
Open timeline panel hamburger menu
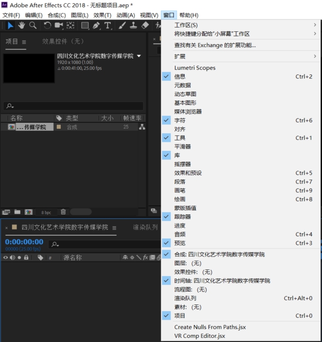tap(114, 228)
